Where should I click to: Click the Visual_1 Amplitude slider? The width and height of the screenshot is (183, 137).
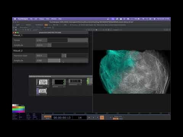(x=68, y=45)
